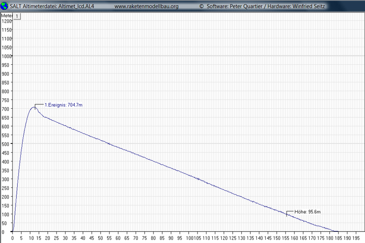Click the "1.Ereignis: 704.7m" marker label
365x243 pixels.
(64, 105)
